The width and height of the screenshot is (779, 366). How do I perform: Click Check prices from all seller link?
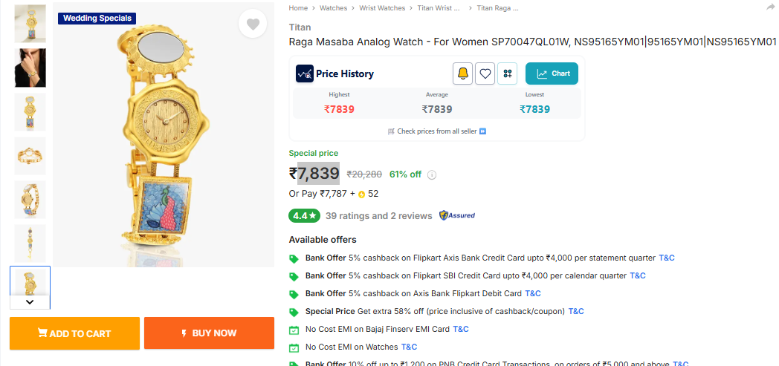pyautogui.click(x=437, y=131)
